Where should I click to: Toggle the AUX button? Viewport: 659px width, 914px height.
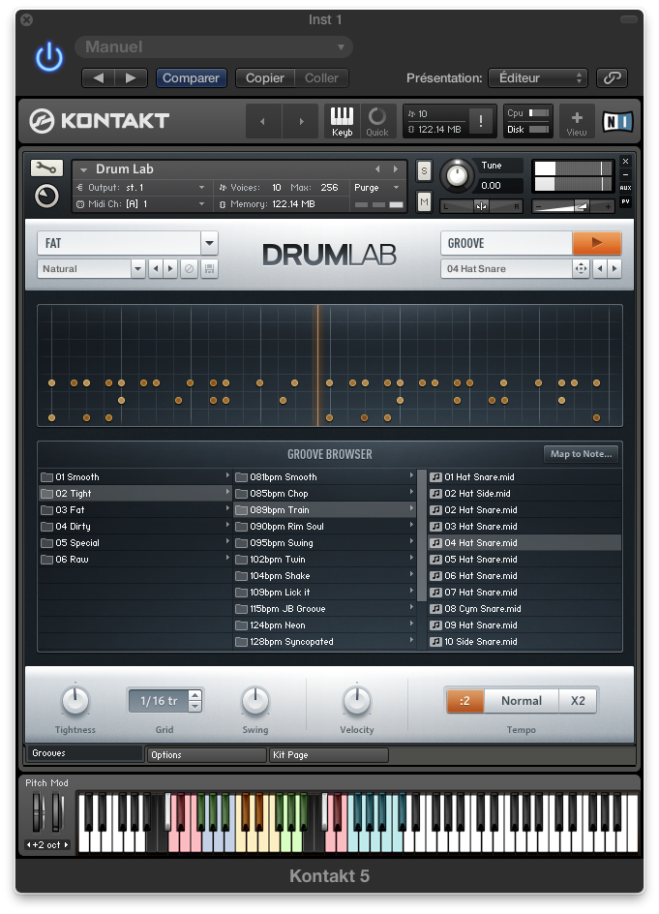click(x=625, y=188)
